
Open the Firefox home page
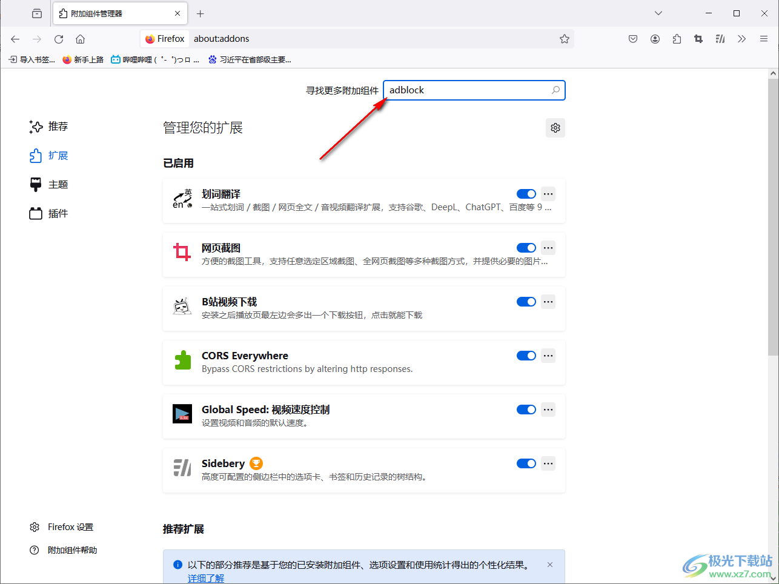(80, 39)
